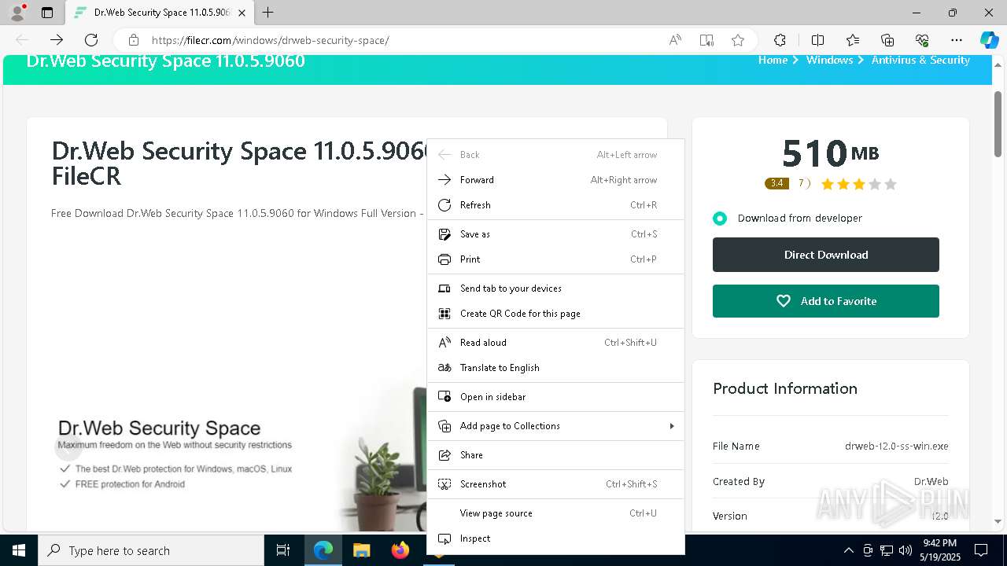This screenshot has width=1007, height=566.
Task: Show hidden tray icons chevron
Action: [x=848, y=550]
